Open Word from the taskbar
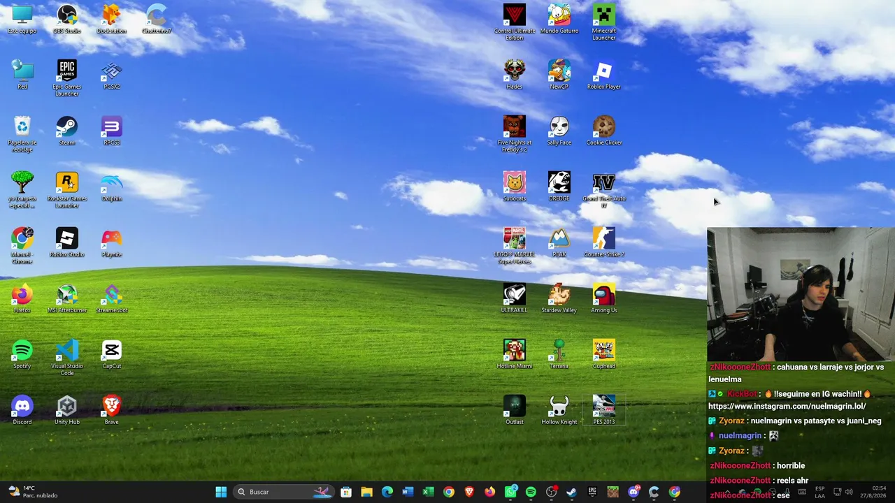 pos(408,492)
